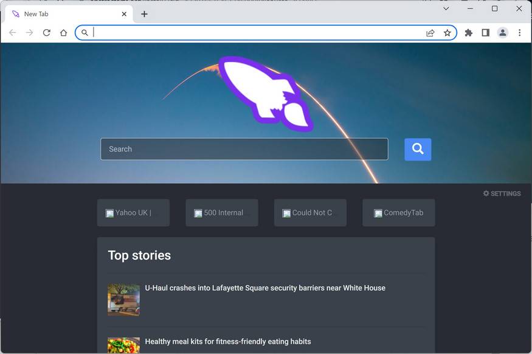Open the ComedyTab shortcut tile
This screenshot has width=532, height=354.
(399, 213)
